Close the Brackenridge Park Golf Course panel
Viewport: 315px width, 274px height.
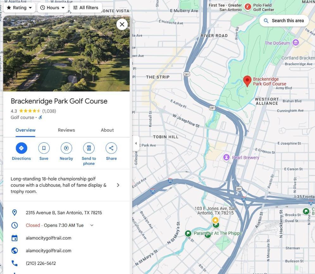[122, 24]
